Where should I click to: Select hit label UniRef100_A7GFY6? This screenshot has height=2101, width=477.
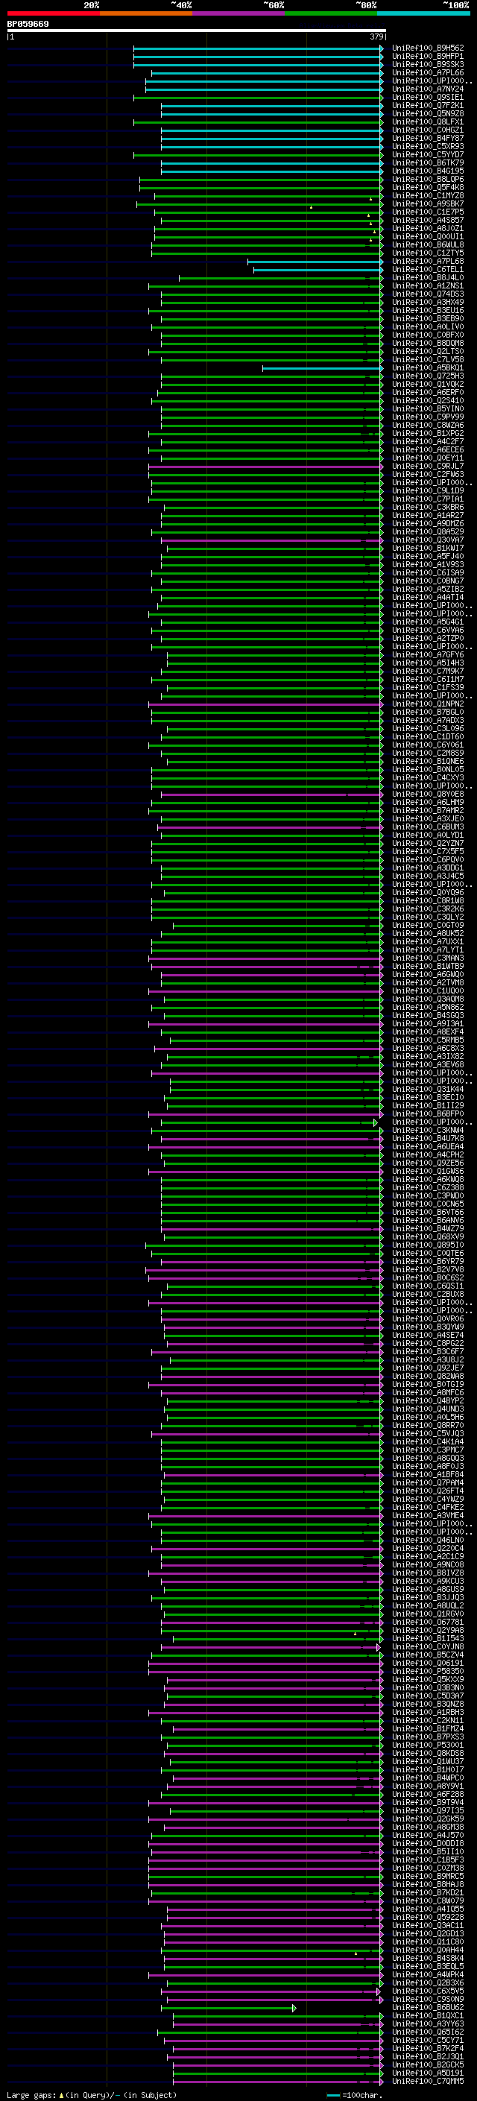[427, 655]
